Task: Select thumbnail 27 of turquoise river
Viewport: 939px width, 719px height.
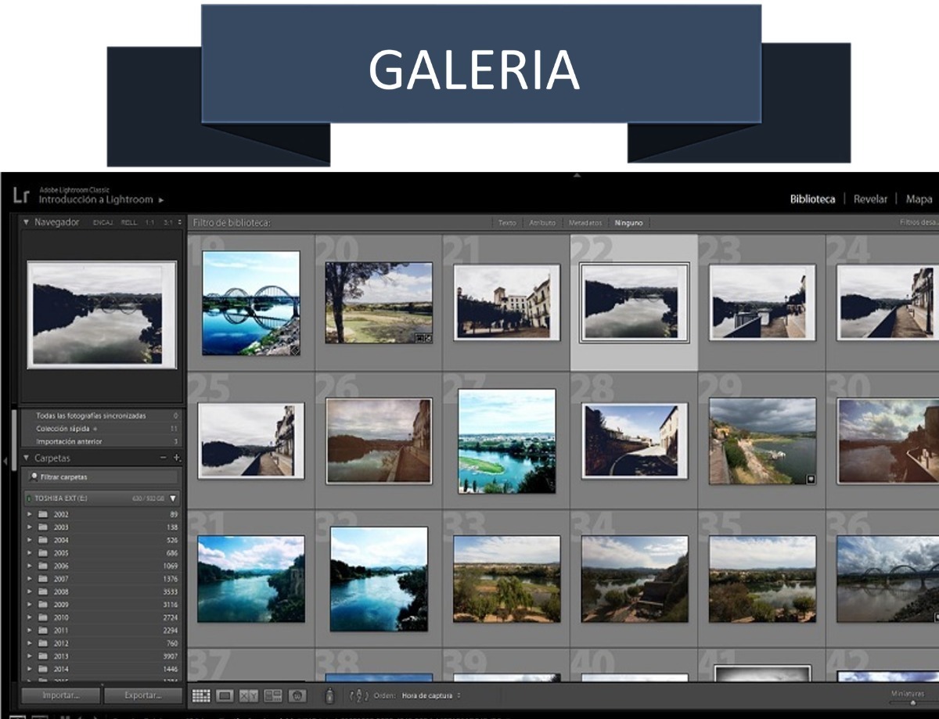Action: coord(507,441)
